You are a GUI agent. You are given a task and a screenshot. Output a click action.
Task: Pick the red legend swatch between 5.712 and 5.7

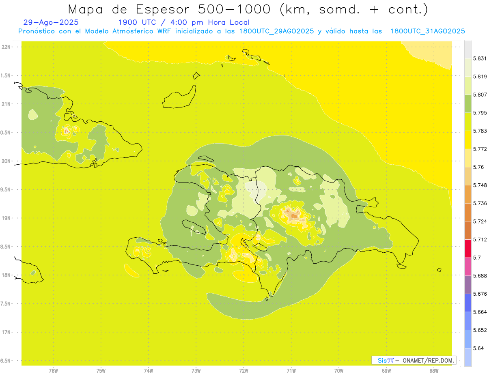[x=468, y=248]
